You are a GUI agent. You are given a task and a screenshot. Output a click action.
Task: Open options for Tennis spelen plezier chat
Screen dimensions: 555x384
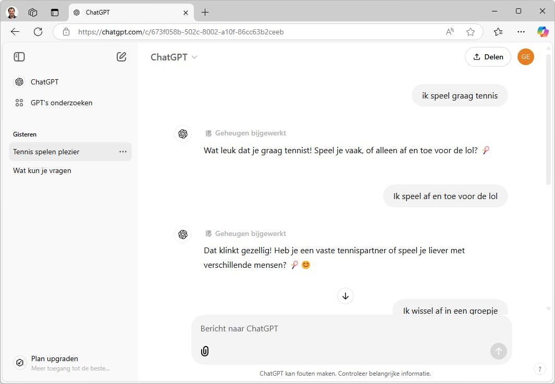point(123,152)
